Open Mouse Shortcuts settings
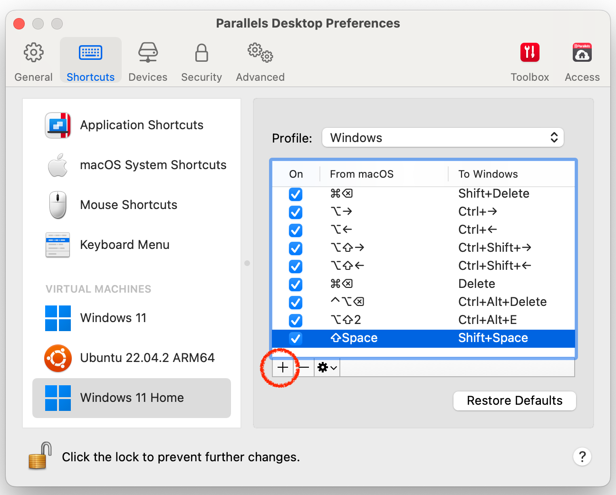616x495 pixels. click(132, 205)
